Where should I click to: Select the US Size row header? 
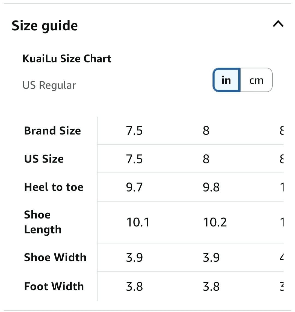pos(44,159)
